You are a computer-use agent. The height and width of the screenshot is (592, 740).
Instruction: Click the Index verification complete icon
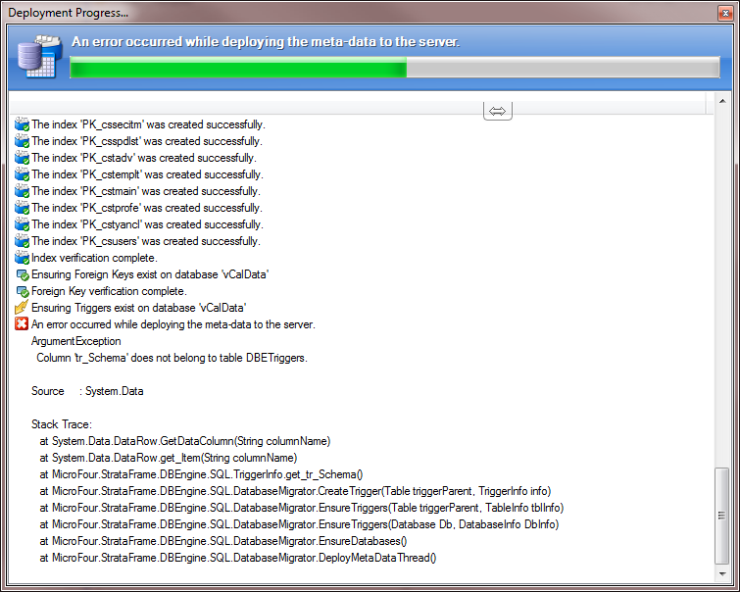pyautogui.click(x=22, y=258)
